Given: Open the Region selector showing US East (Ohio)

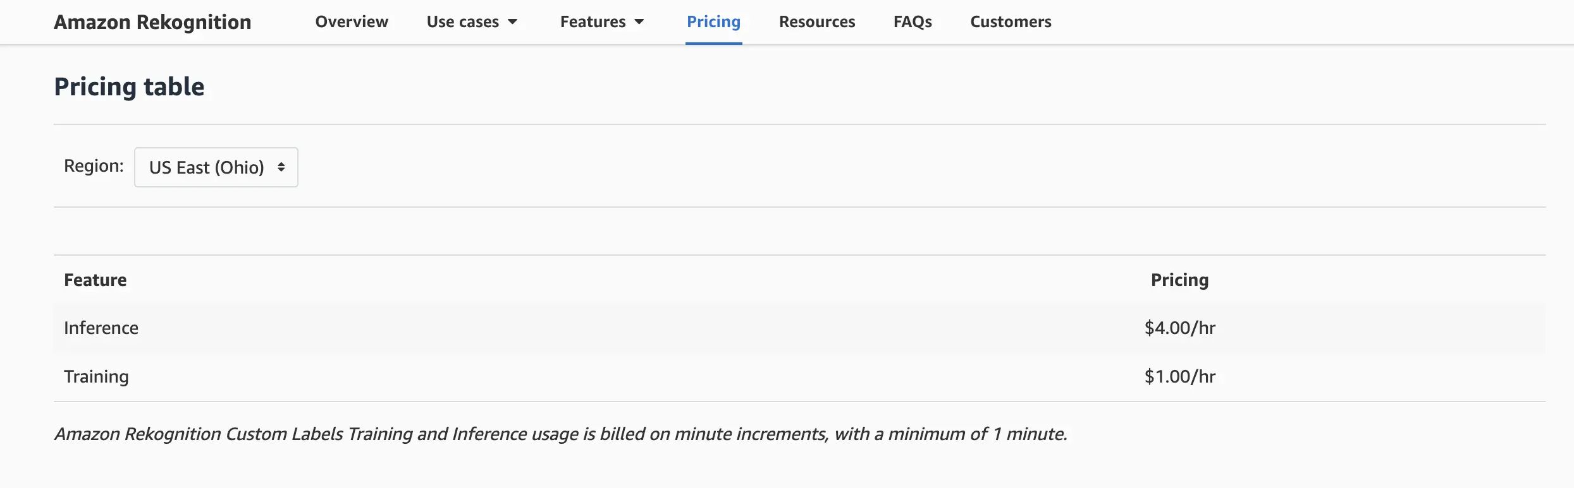Looking at the screenshot, I should point(216,167).
